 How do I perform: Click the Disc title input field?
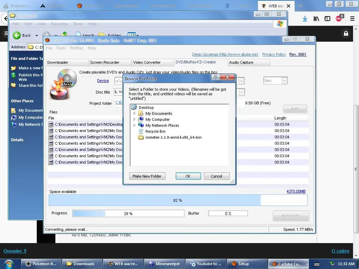118,92
